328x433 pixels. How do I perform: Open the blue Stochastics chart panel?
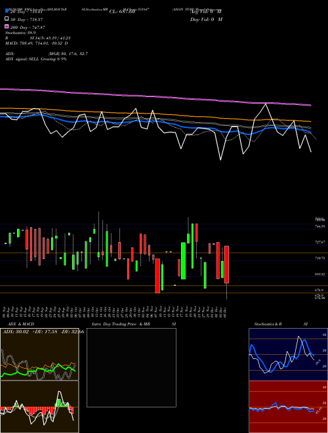[x=288, y=354]
